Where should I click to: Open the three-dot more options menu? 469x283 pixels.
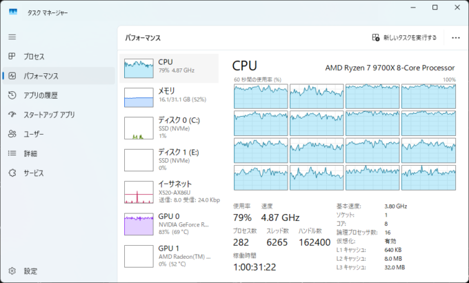tap(455, 38)
